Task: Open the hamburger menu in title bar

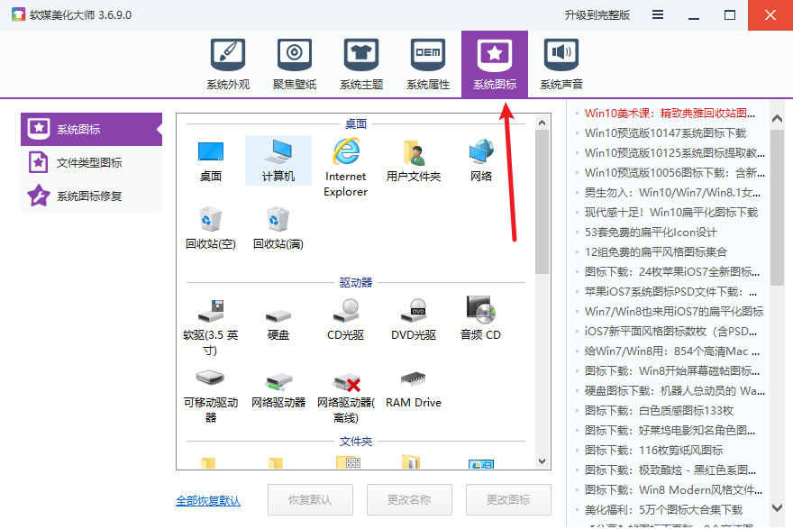Action: (x=659, y=15)
